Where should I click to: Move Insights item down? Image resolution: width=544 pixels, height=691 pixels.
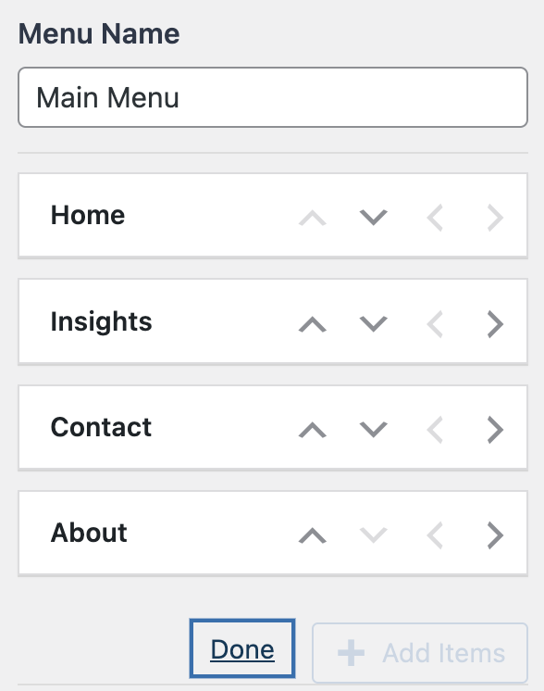click(x=373, y=324)
